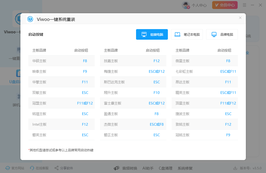Click 映泰主板 F9 key value
Image resolution: width=266 pixels, height=173 pixels.
(x=85, y=71)
